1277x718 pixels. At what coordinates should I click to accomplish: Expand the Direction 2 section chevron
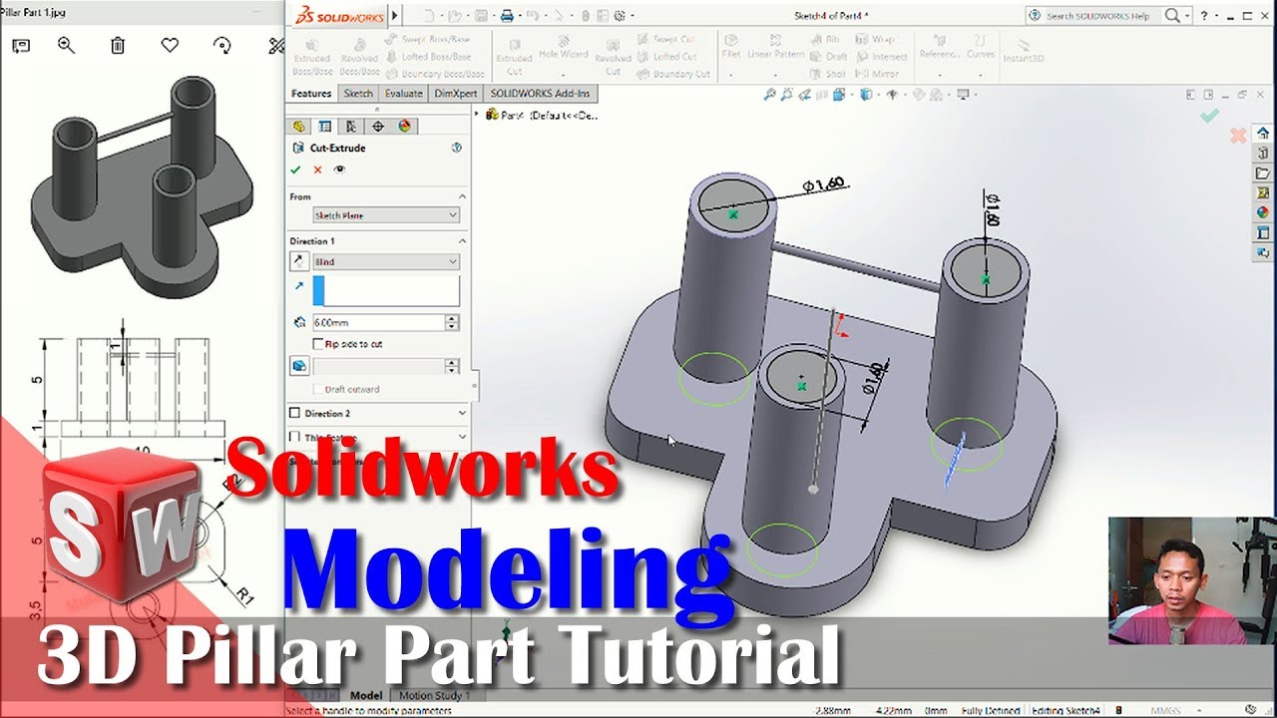pyautogui.click(x=462, y=413)
